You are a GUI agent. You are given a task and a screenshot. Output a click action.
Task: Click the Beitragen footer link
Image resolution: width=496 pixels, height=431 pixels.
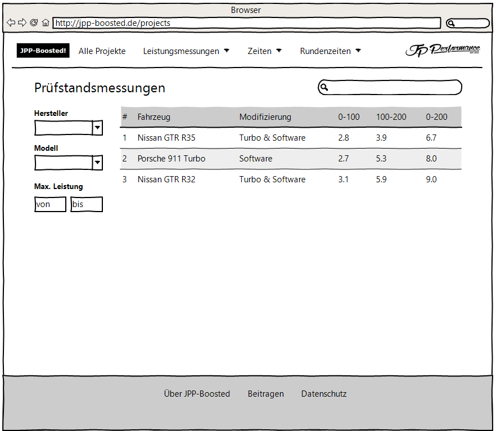266,394
